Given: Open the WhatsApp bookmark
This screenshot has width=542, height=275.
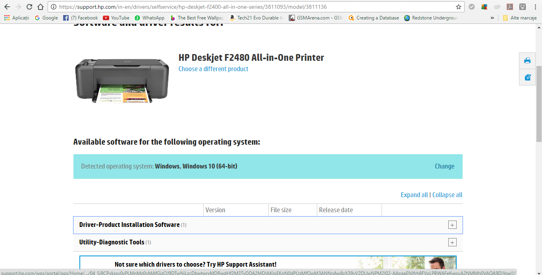Looking at the screenshot, I should coord(149,18).
